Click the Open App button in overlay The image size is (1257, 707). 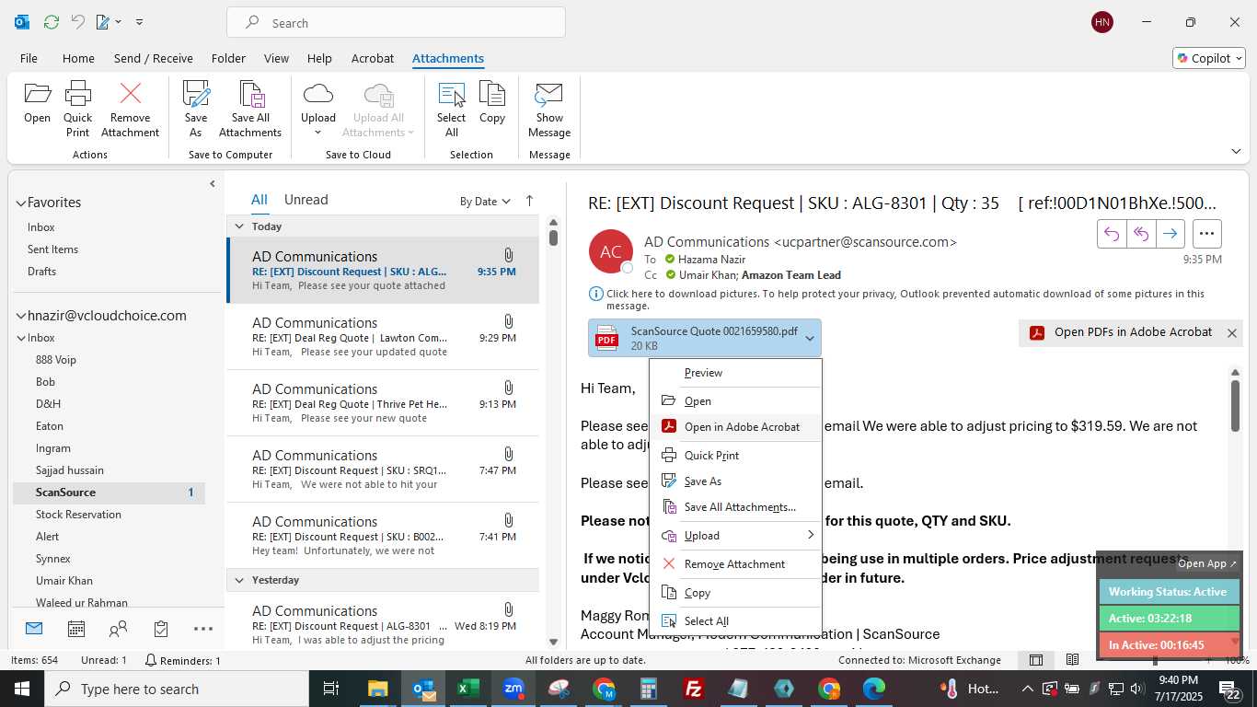click(x=1207, y=563)
